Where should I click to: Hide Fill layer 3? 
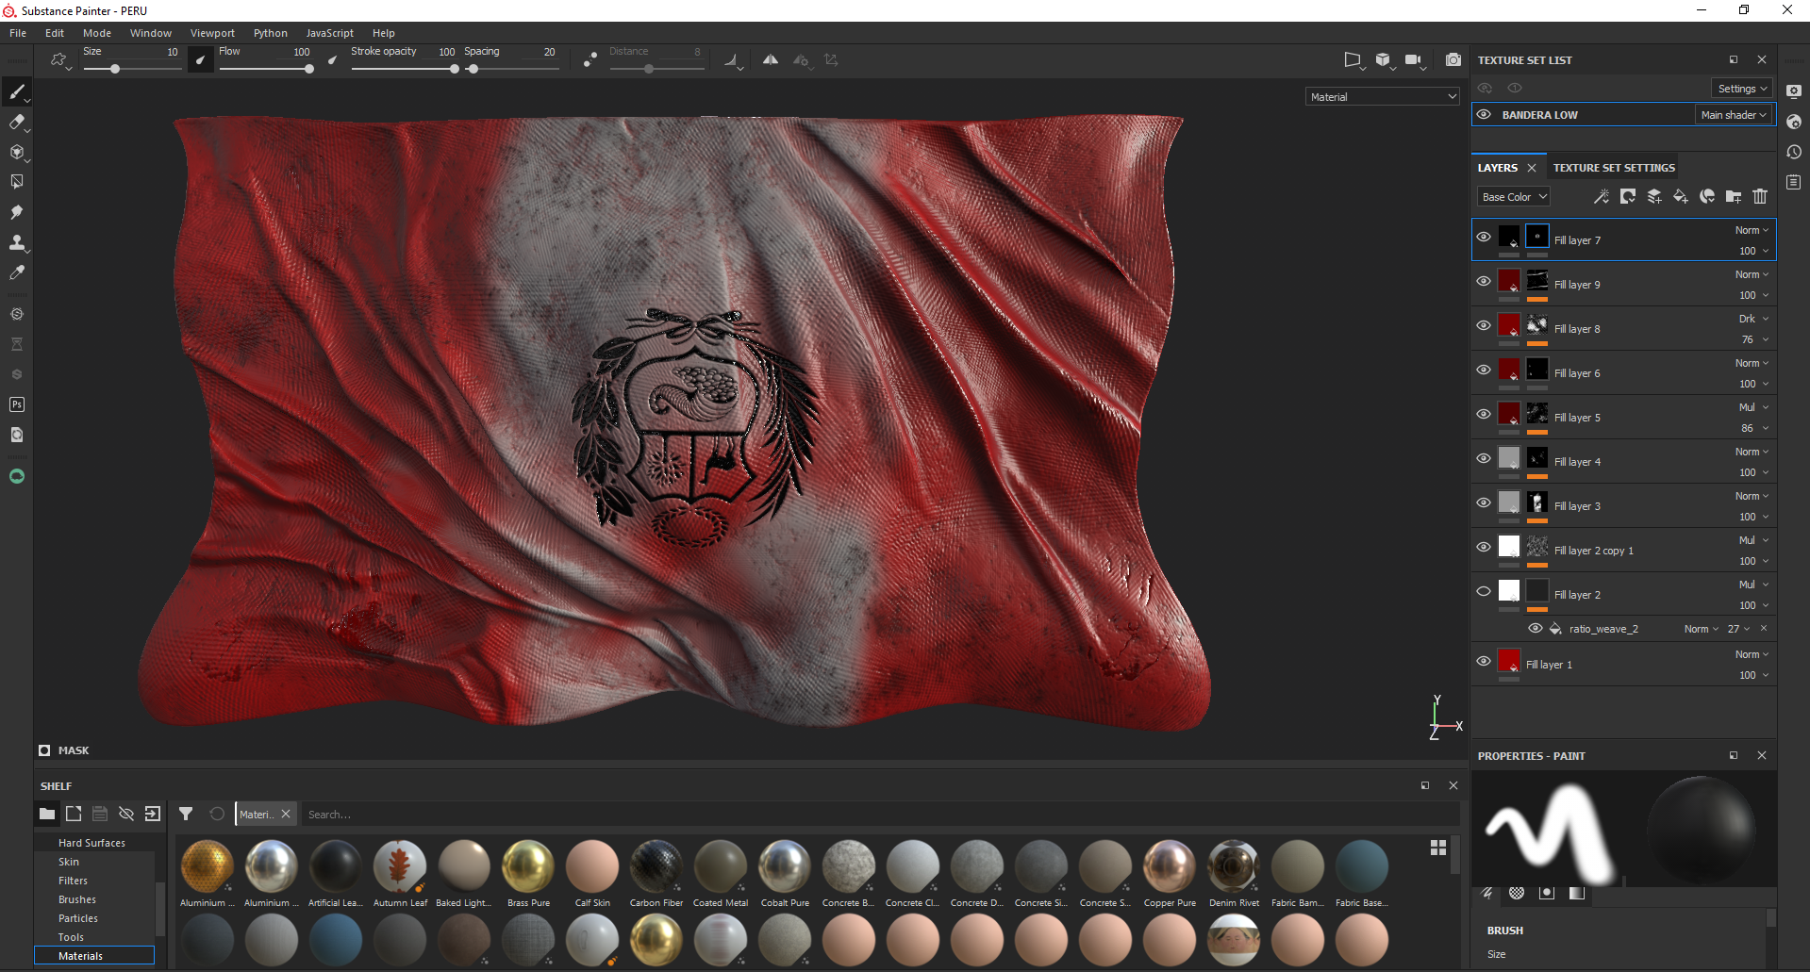[1484, 502]
